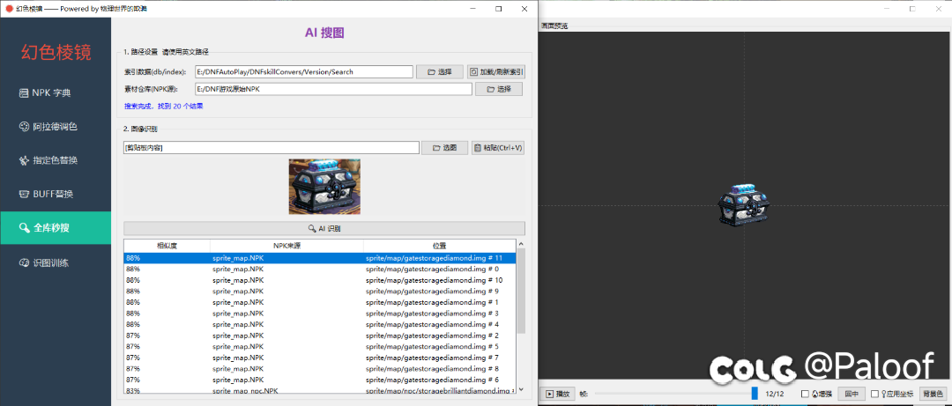The width and height of the screenshot is (952, 406).
Task: Click 选择 button for NPK source folder
Action: (498, 89)
